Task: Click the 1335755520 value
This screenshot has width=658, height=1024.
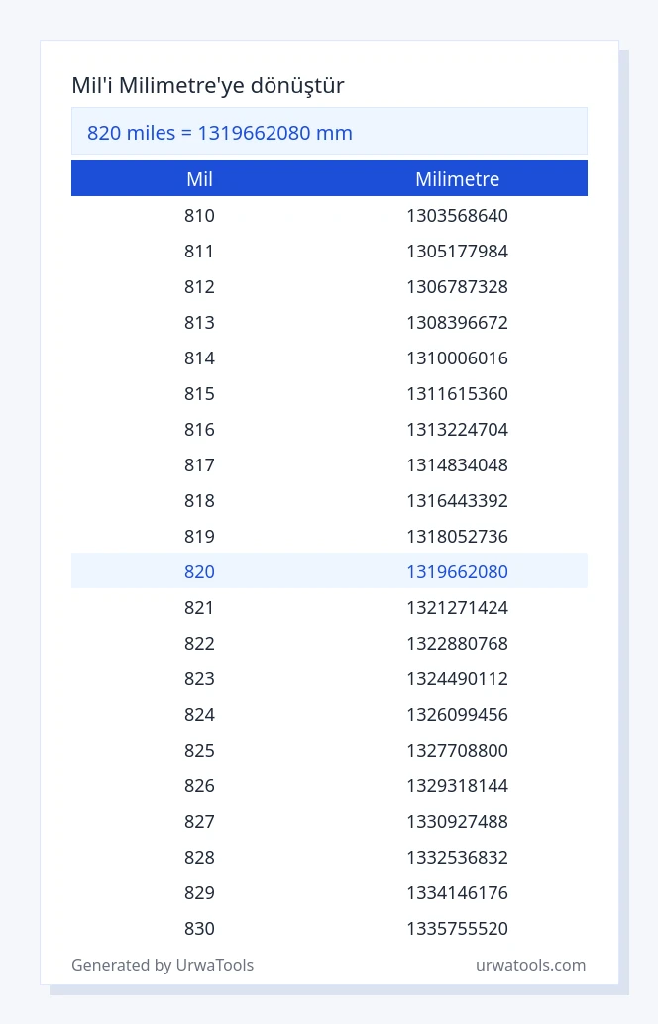Action: coord(458,928)
